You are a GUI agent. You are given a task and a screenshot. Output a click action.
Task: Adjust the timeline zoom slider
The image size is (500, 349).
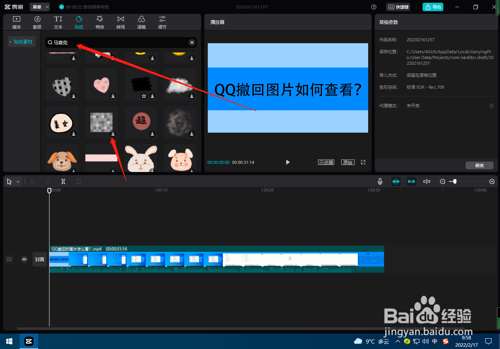455,182
